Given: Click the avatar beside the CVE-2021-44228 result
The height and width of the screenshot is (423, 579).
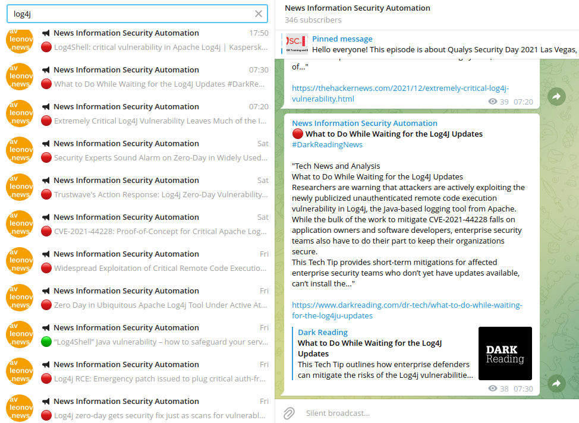Looking at the screenshot, I should click(20, 225).
